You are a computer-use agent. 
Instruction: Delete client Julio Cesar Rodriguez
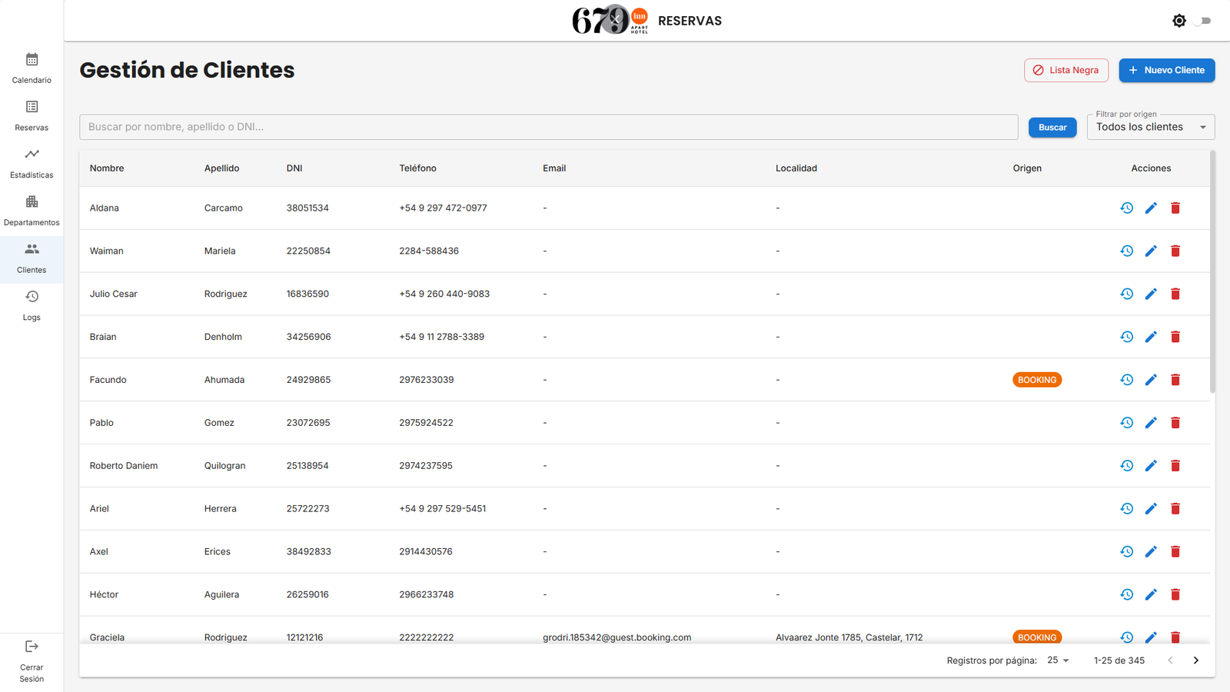[1175, 294]
